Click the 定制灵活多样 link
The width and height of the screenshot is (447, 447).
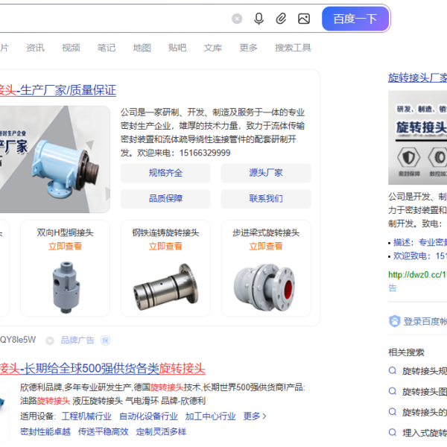(x=161, y=431)
